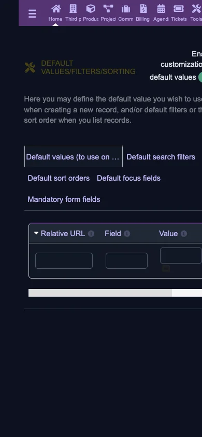This screenshot has width=202, height=437.
Task: Focus the Relative URL input field
Action: pos(64,260)
